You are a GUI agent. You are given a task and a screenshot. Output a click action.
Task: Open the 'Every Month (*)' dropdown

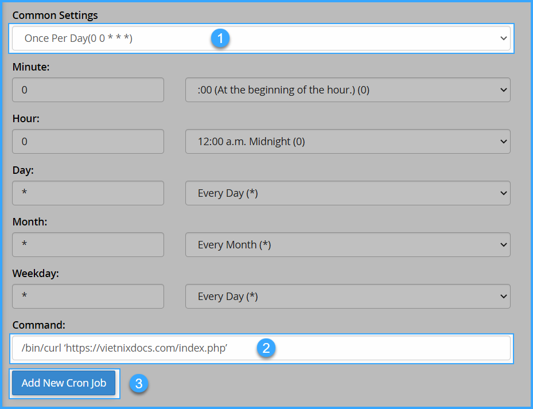348,245
